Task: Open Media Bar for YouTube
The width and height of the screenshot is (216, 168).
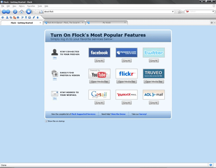Action: [99, 82]
